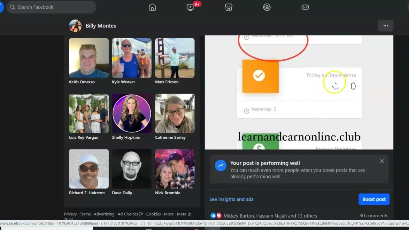
Task: Click the Privacy footer link
Action: point(70,214)
